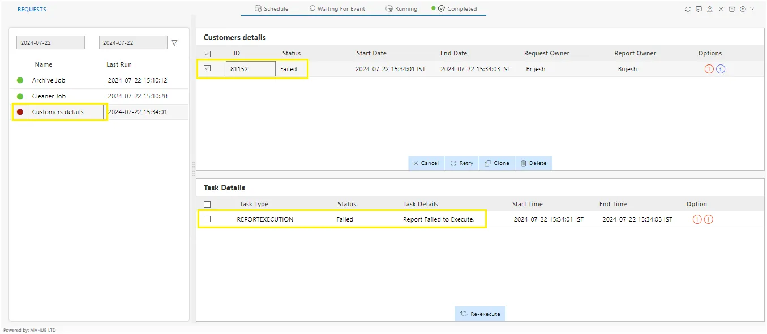Click the Delete button

tap(534, 163)
